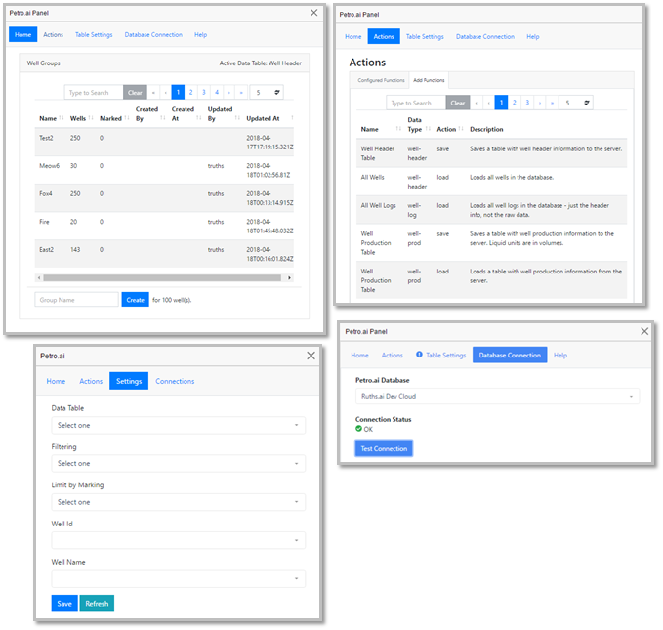Open page size dropdown in Well Groups panel
Image resolution: width=663 pixels, height=630 pixels.
267,92
